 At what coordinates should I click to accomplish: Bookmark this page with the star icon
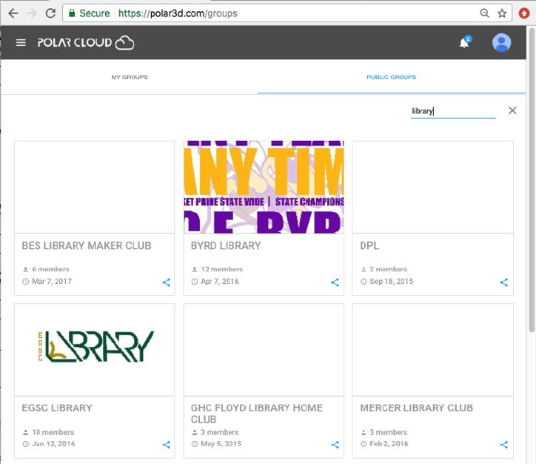502,13
